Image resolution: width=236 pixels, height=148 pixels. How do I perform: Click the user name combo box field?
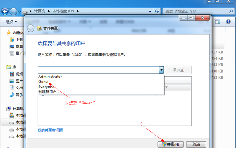(98, 70)
